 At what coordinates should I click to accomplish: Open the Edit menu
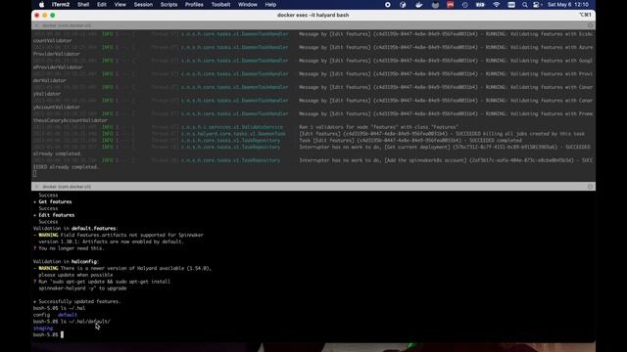coord(102,5)
